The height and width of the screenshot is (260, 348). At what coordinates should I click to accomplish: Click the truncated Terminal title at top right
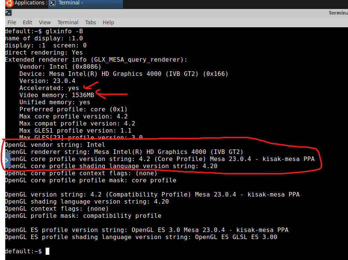[x=338, y=12]
